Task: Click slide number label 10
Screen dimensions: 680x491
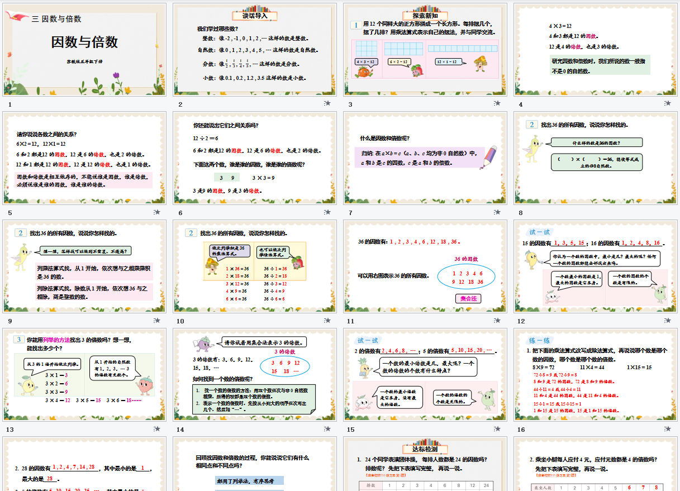Action: (x=180, y=321)
